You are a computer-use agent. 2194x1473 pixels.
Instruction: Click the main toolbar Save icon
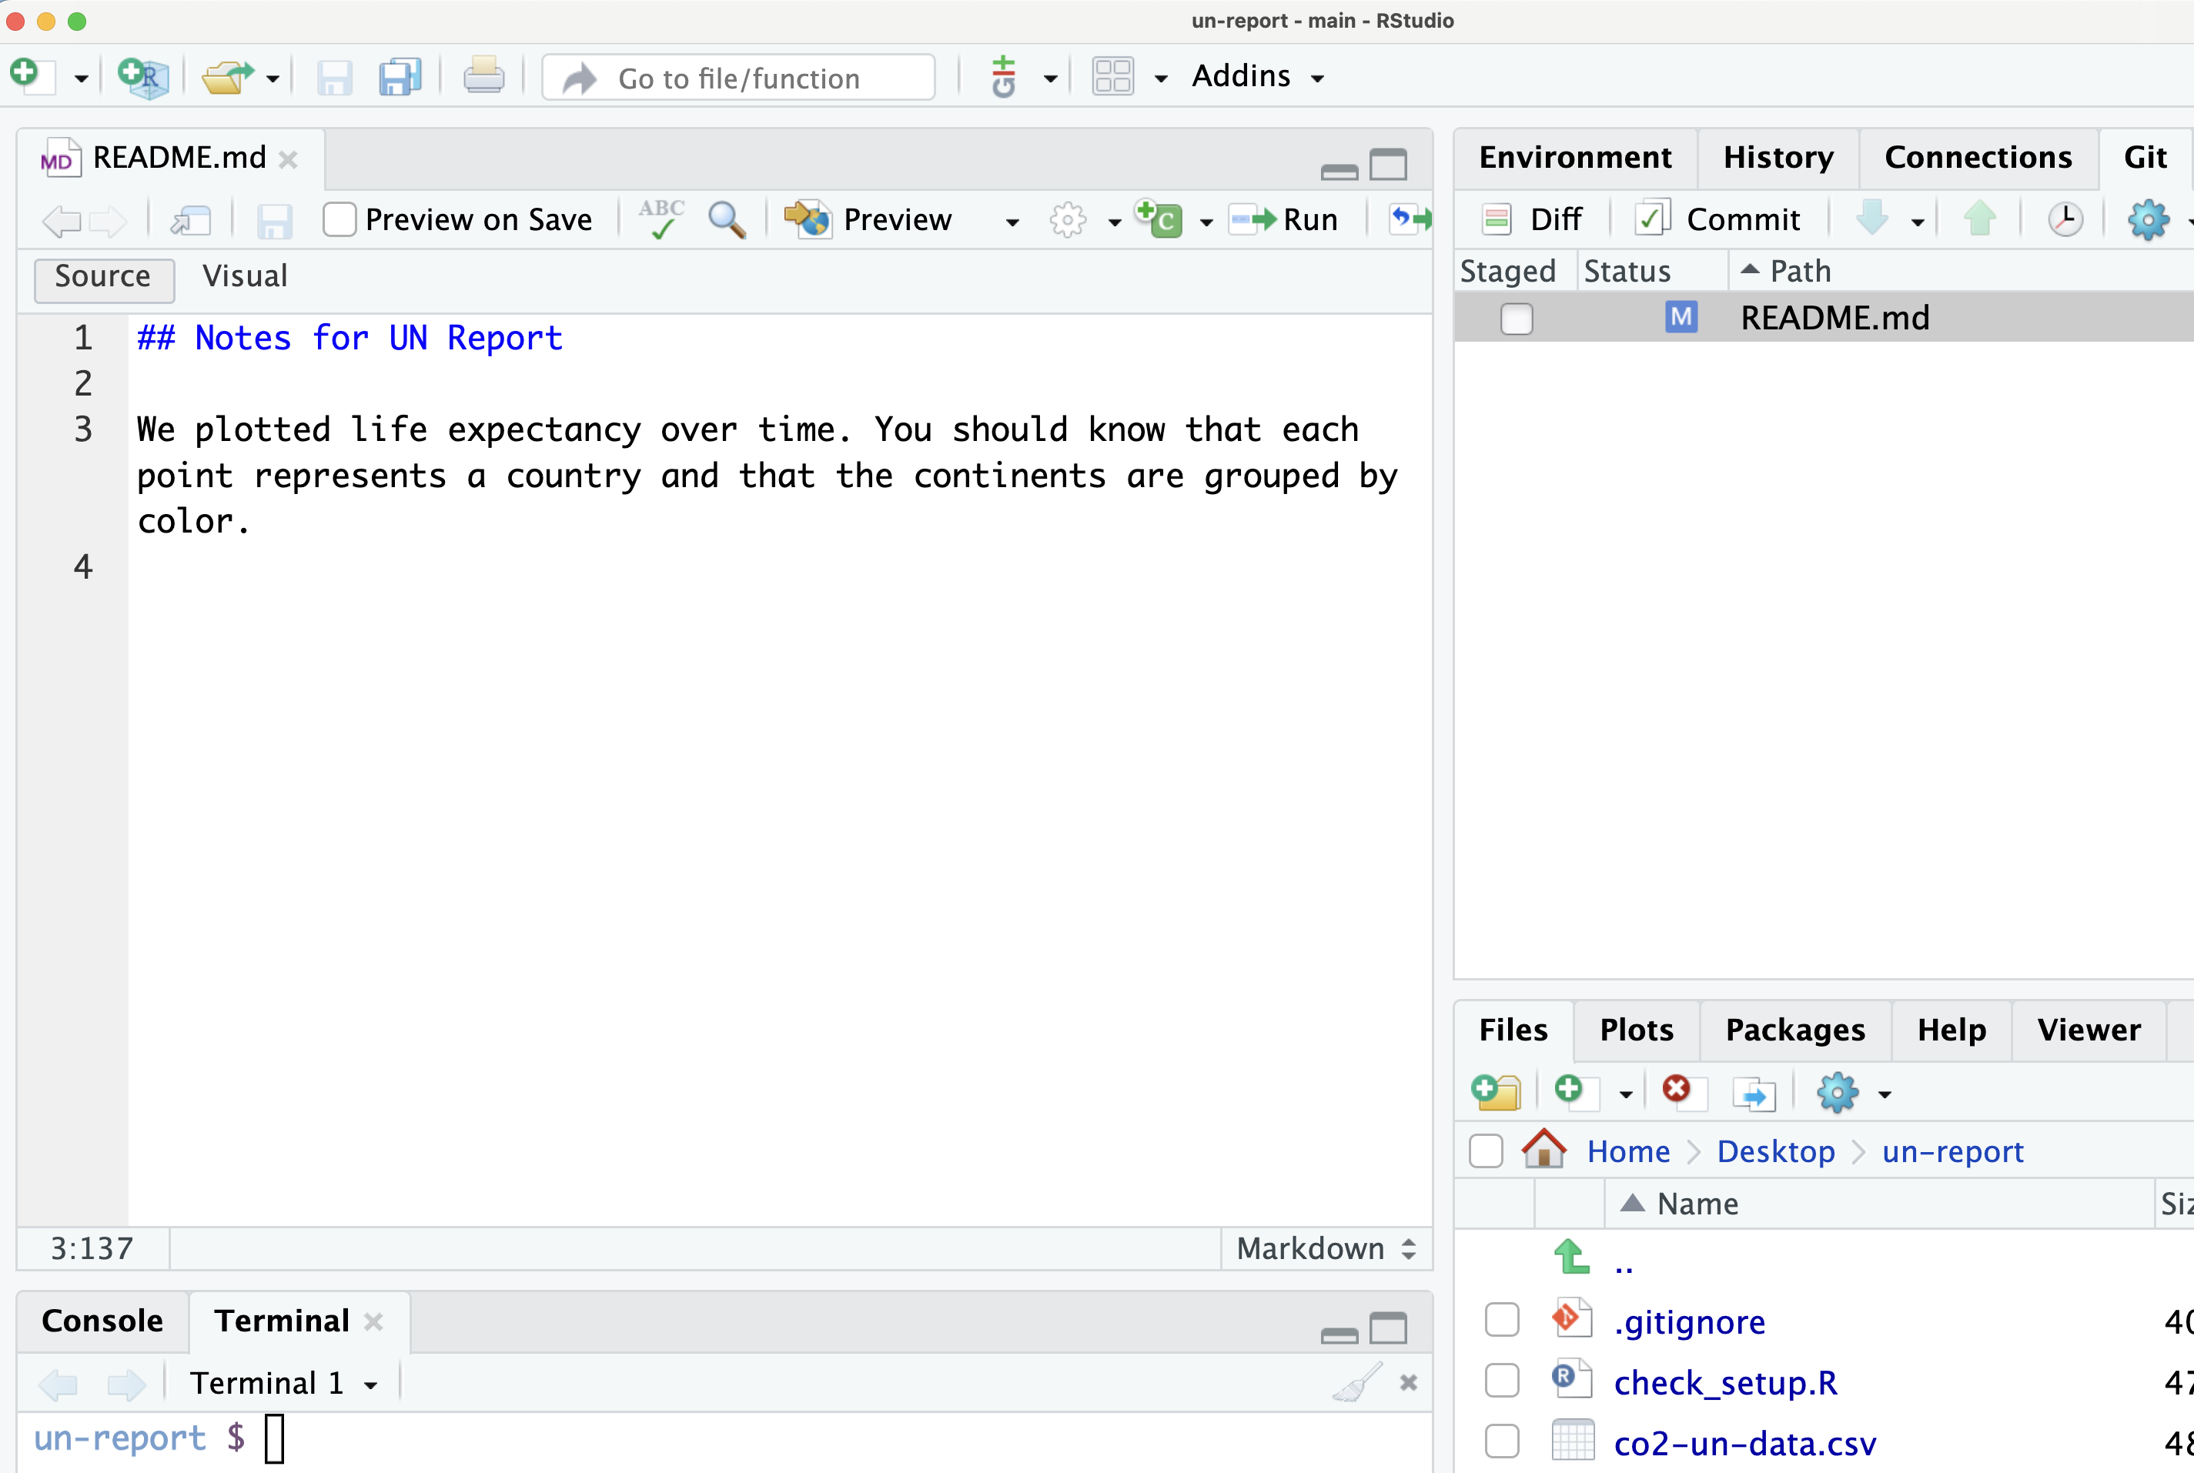point(333,77)
